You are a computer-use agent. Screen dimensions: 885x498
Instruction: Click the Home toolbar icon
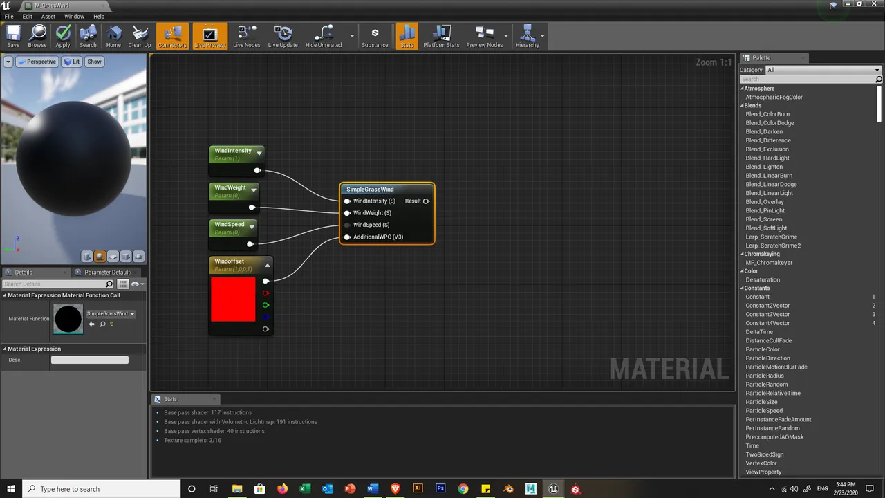click(x=113, y=37)
